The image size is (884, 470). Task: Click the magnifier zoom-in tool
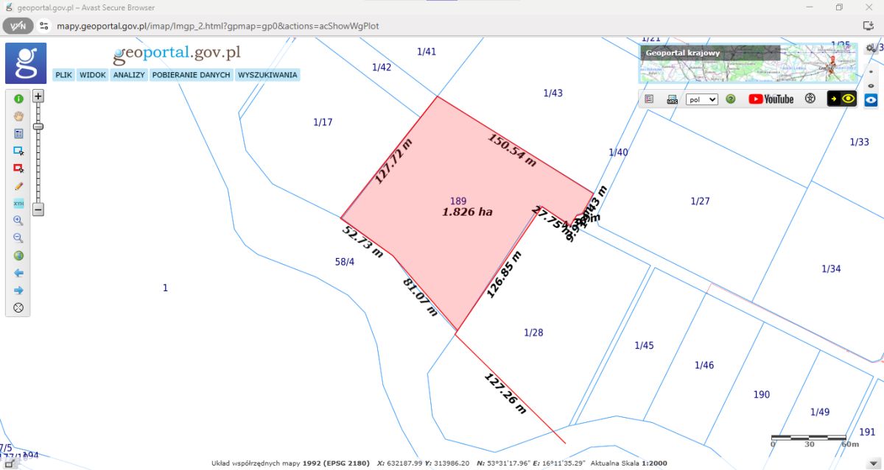[x=18, y=221]
